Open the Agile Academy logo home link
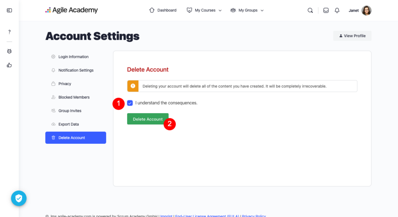The width and height of the screenshot is (398, 217). pyautogui.click(x=72, y=10)
